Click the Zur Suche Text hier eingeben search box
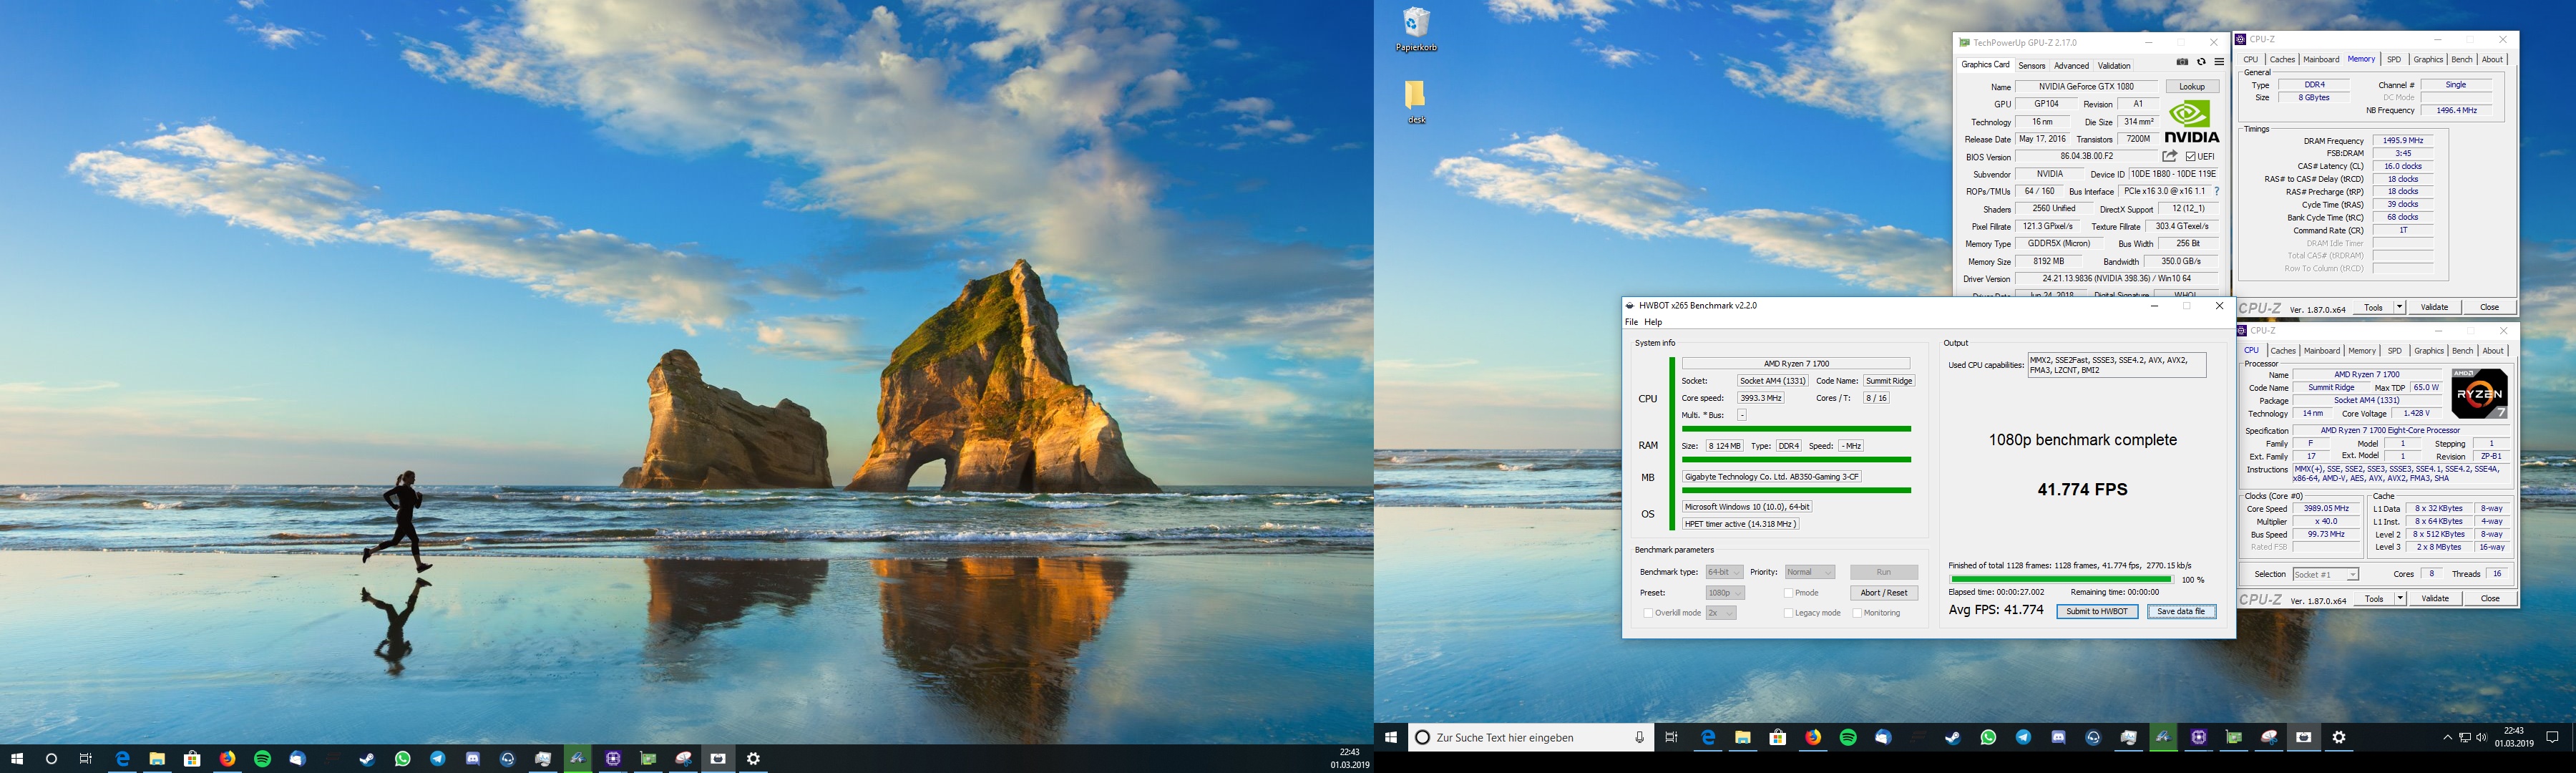 [1530, 737]
